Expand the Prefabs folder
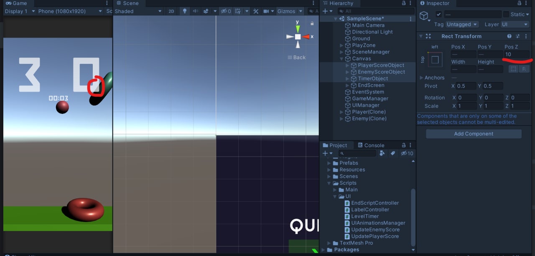The image size is (535, 256). coord(329,163)
